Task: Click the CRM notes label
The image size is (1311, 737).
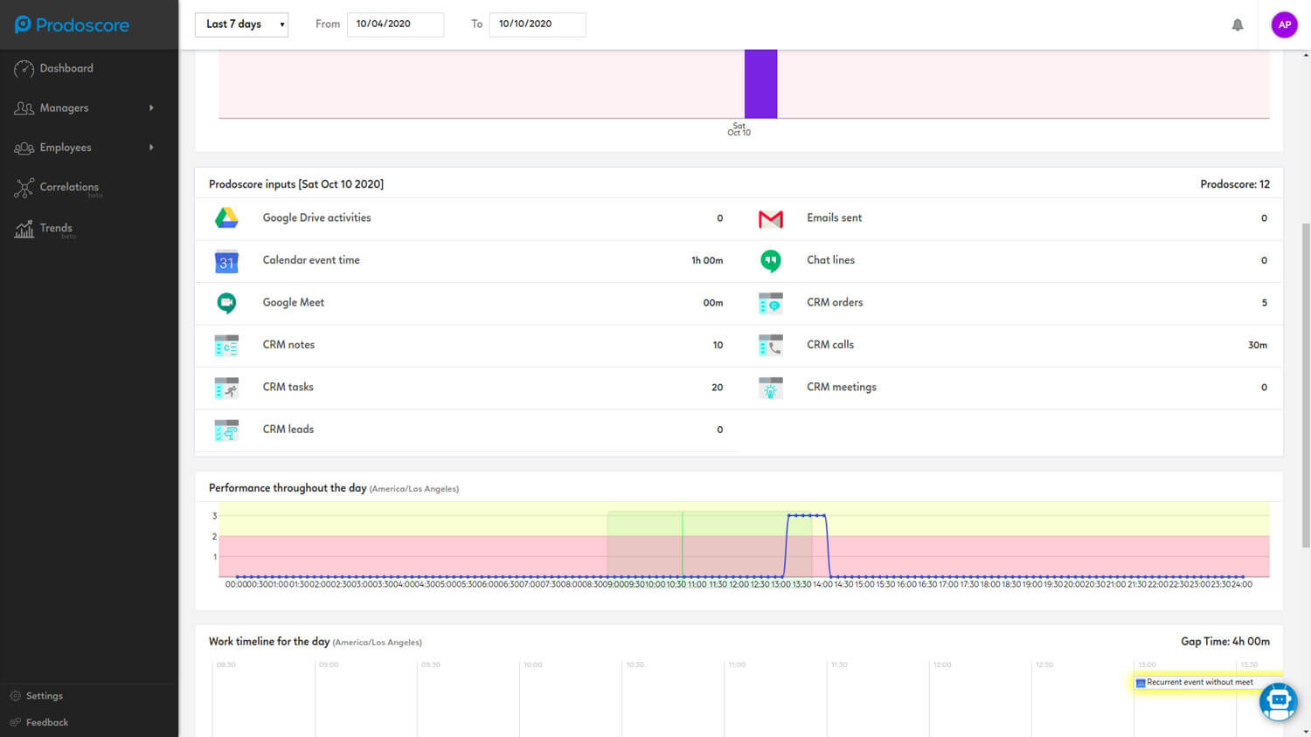Action: point(288,345)
